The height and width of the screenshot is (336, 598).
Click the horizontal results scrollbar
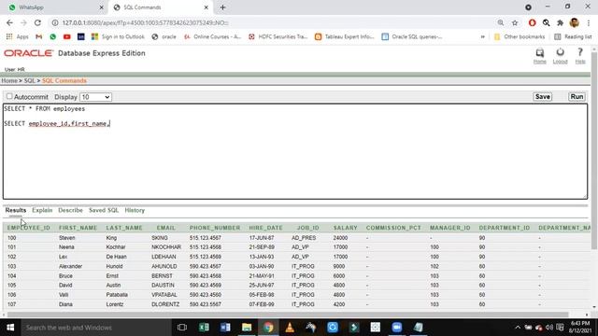pos(288,315)
